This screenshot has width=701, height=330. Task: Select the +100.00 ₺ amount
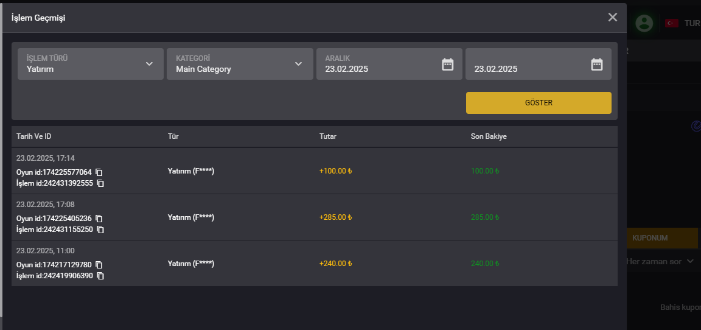coord(336,171)
